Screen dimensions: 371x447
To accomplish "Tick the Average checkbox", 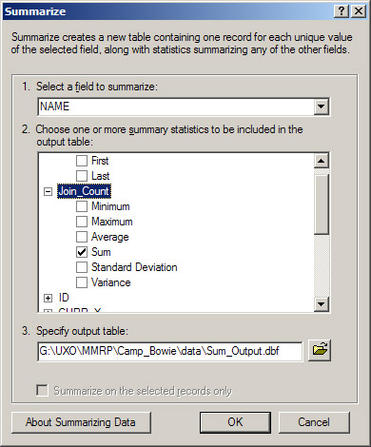I will point(82,237).
